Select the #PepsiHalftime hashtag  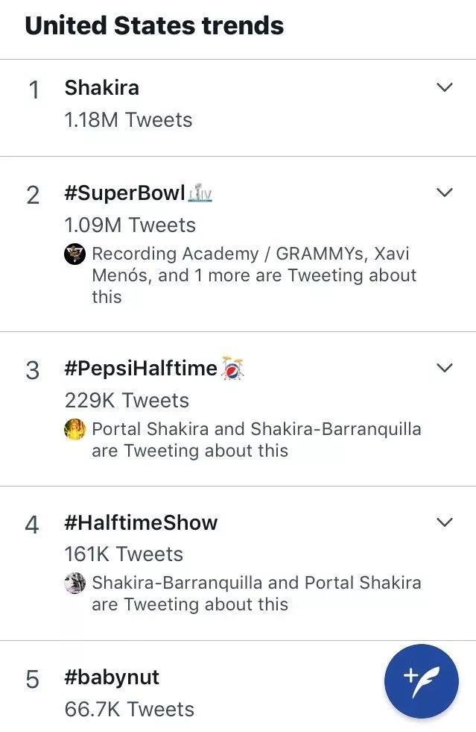[x=141, y=369]
